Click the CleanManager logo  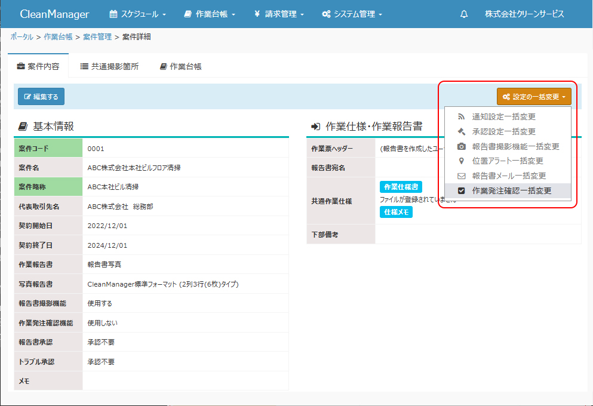tap(54, 14)
